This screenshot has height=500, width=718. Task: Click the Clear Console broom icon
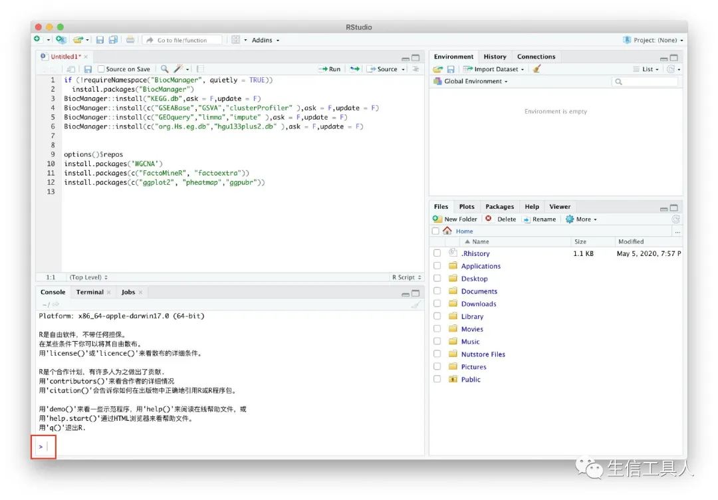[x=416, y=305]
